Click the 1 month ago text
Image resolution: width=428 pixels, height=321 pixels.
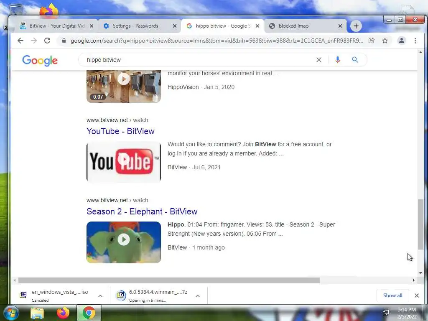209,247
